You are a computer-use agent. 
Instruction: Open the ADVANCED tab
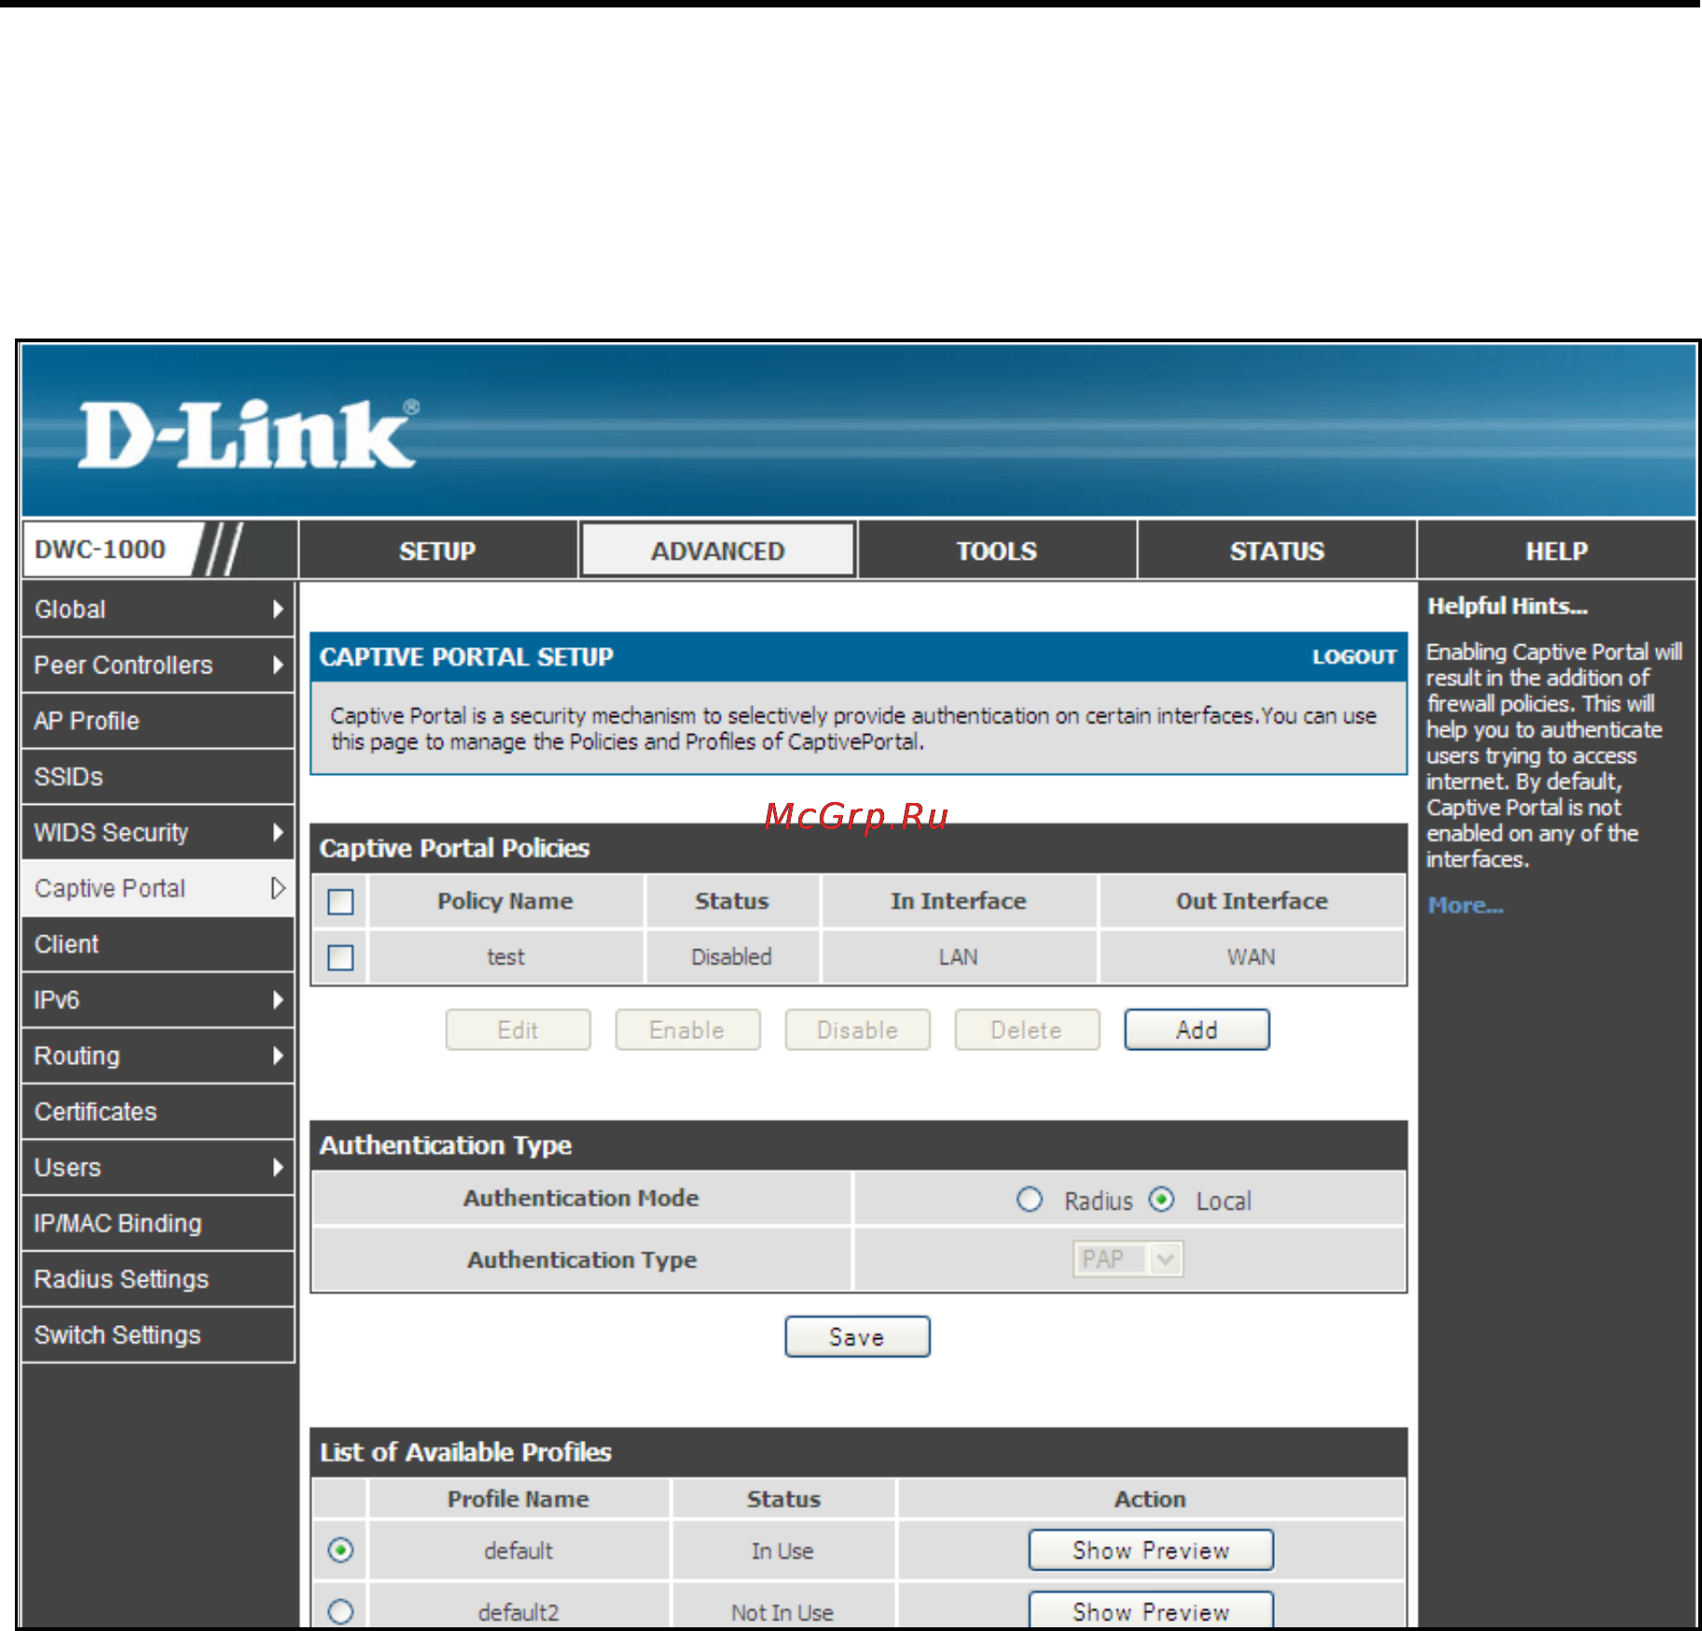point(717,550)
